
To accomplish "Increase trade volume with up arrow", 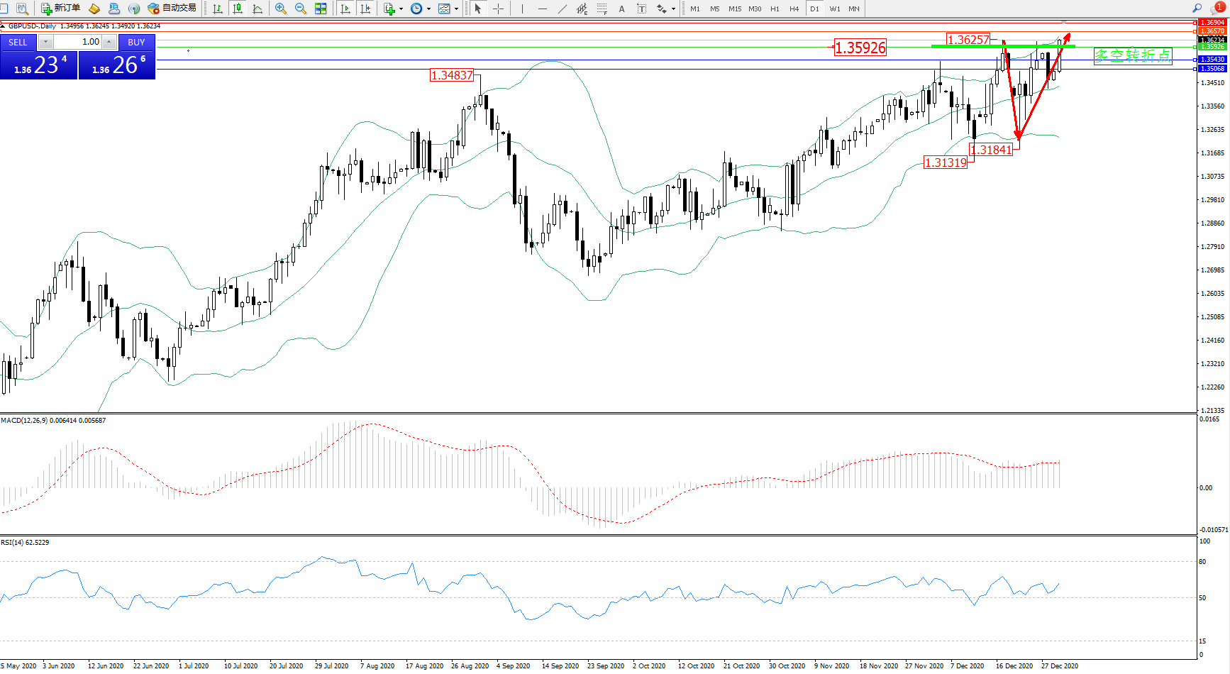I will coord(109,42).
